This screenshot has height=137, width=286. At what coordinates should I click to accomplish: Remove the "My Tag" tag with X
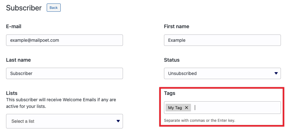tap(187, 108)
